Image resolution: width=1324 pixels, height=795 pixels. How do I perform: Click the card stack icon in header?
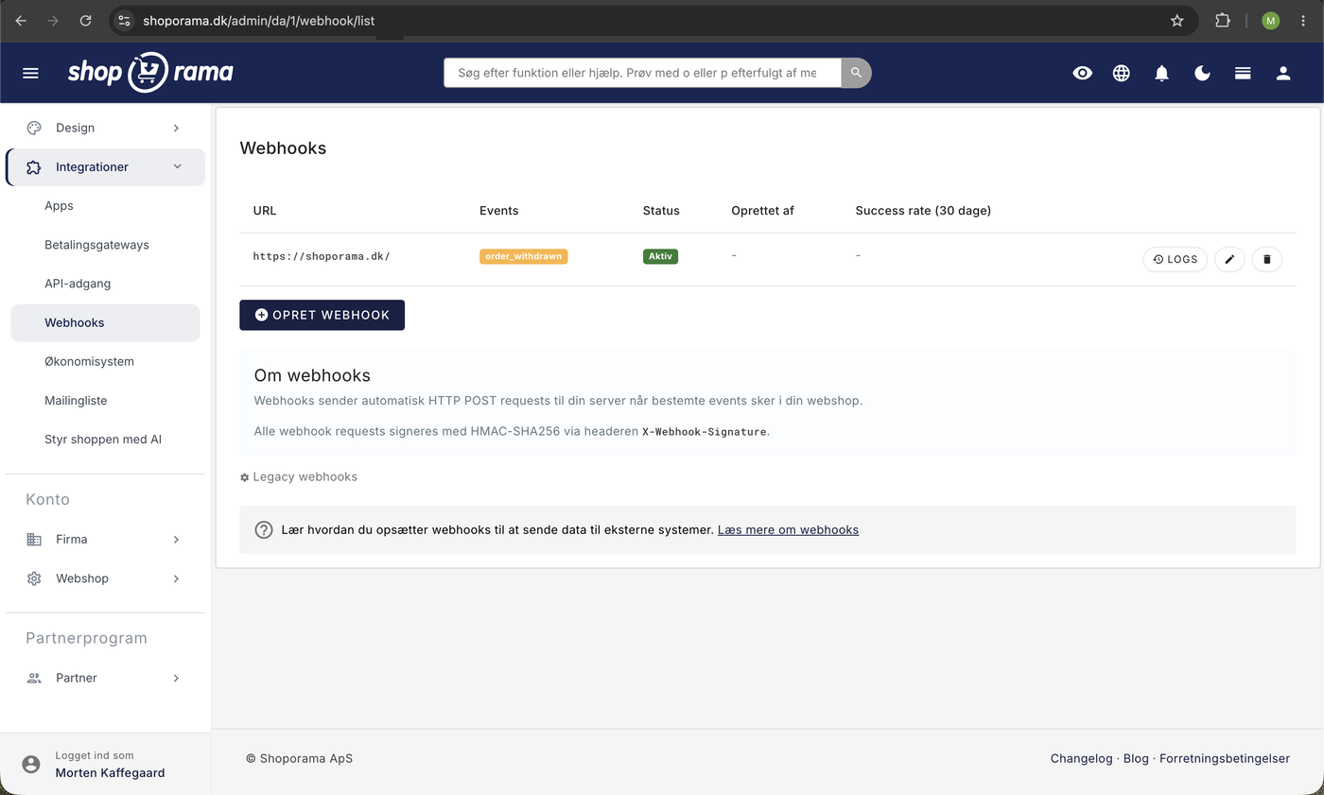click(x=1244, y=73)
